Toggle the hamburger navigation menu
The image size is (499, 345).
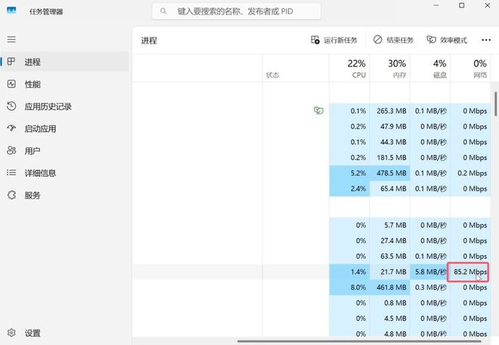point(11,39)
